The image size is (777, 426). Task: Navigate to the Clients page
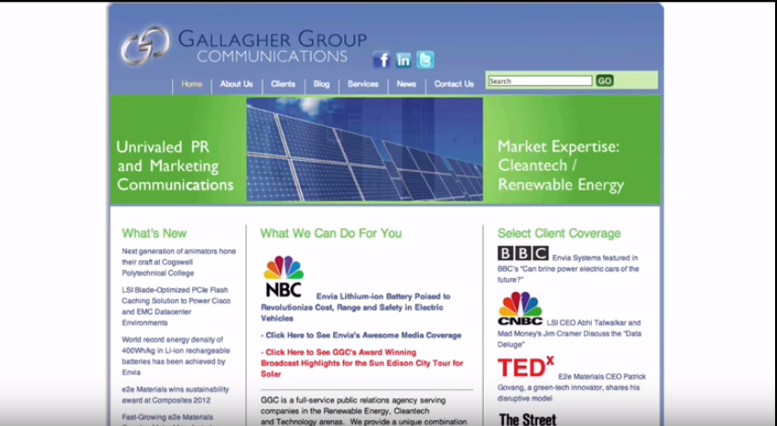click(283, 84)
